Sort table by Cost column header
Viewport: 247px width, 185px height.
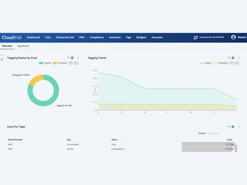(230, 140)
